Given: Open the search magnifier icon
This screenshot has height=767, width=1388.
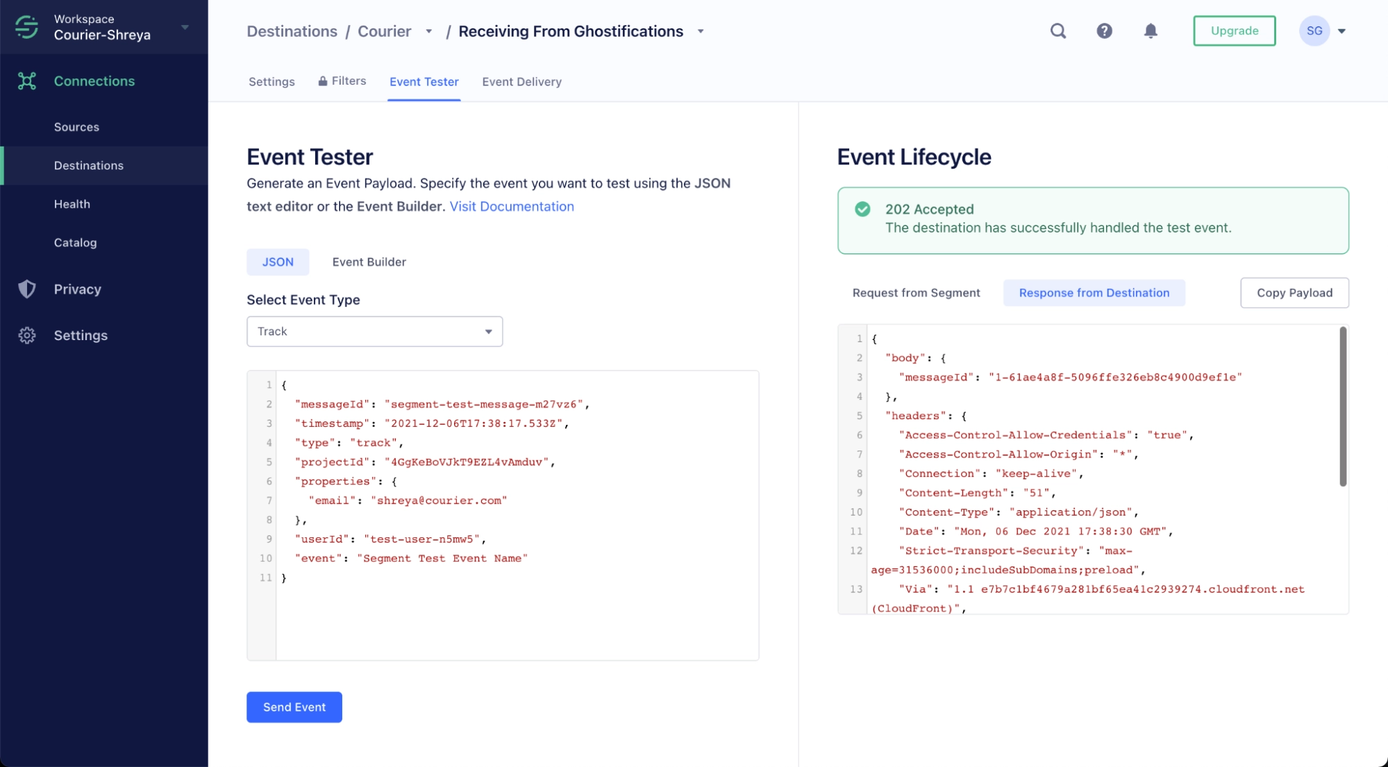Looking at the screenshot, I should click(x=1057, y=31).
